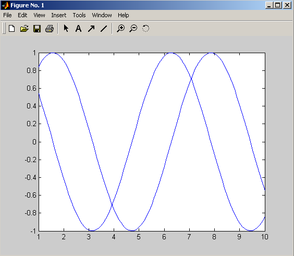Open the Window menu
This screenshot has width=294, height=256.
[102, 15]
